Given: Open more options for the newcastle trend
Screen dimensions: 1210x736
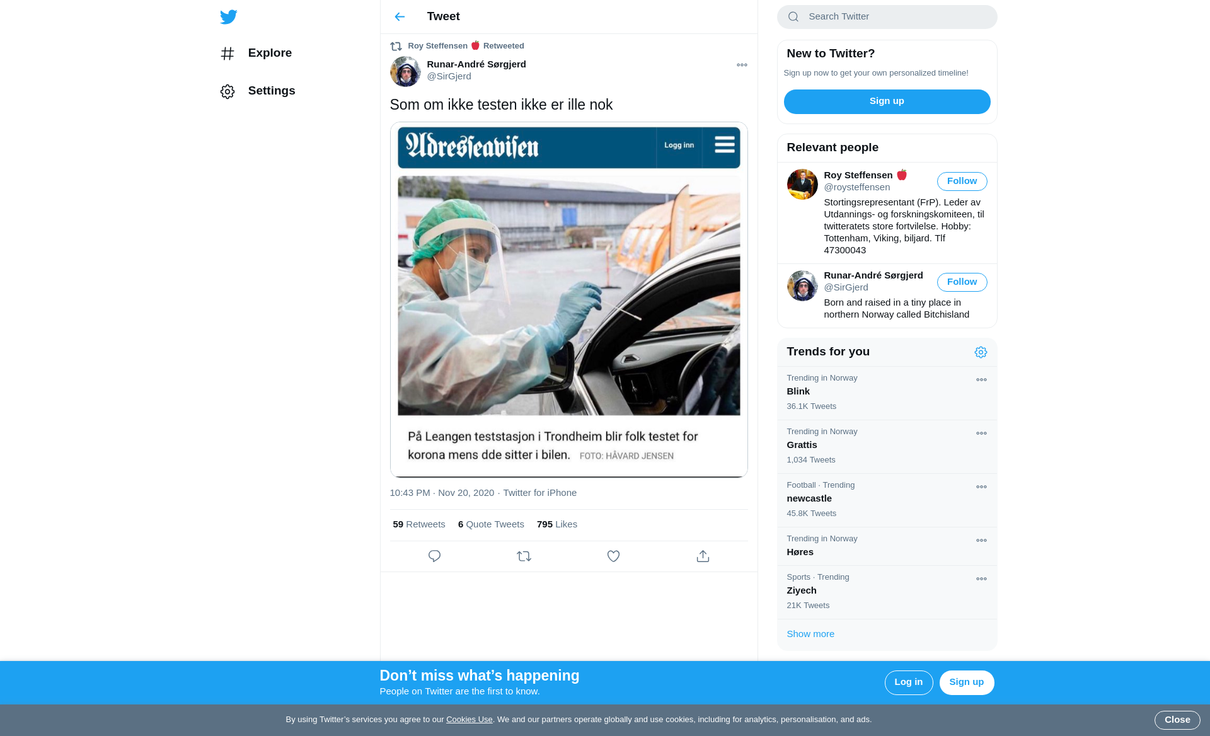Looking at the screenshot, I should tap(981, 487).
